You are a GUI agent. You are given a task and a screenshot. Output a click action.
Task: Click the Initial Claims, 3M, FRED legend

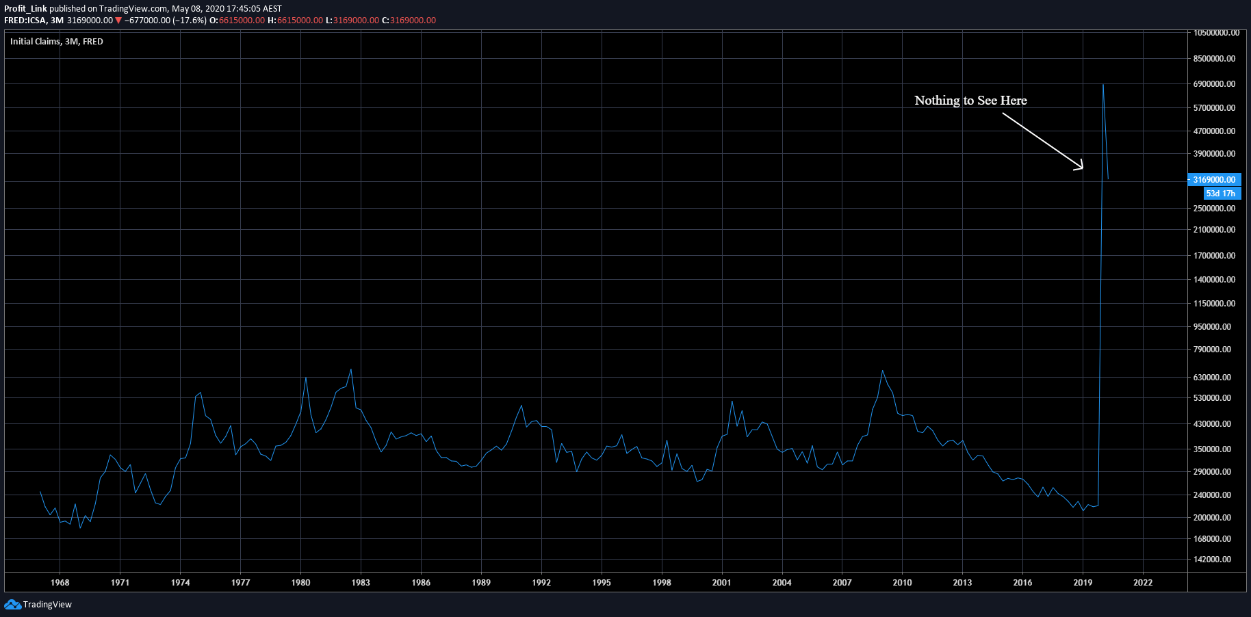(x=57, y=41)
